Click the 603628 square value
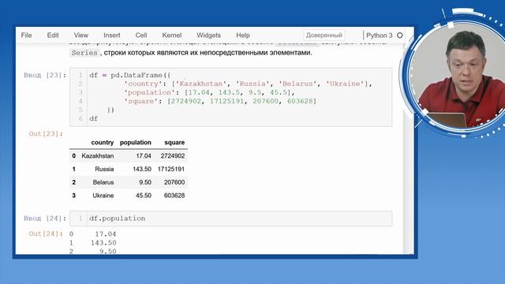This screenshot has width=505, height=284. point(174,196)
